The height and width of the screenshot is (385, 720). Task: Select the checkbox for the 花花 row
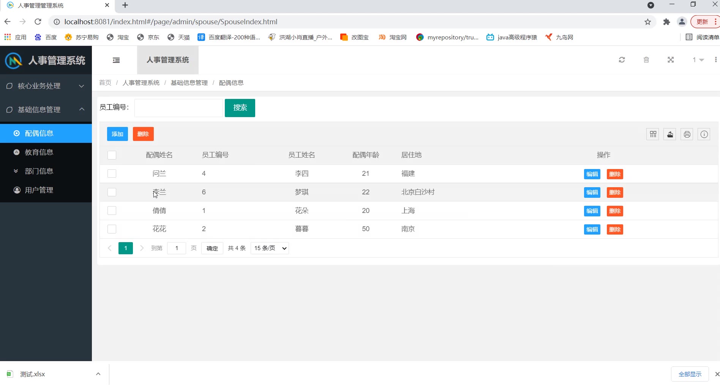tap(112, 229)
